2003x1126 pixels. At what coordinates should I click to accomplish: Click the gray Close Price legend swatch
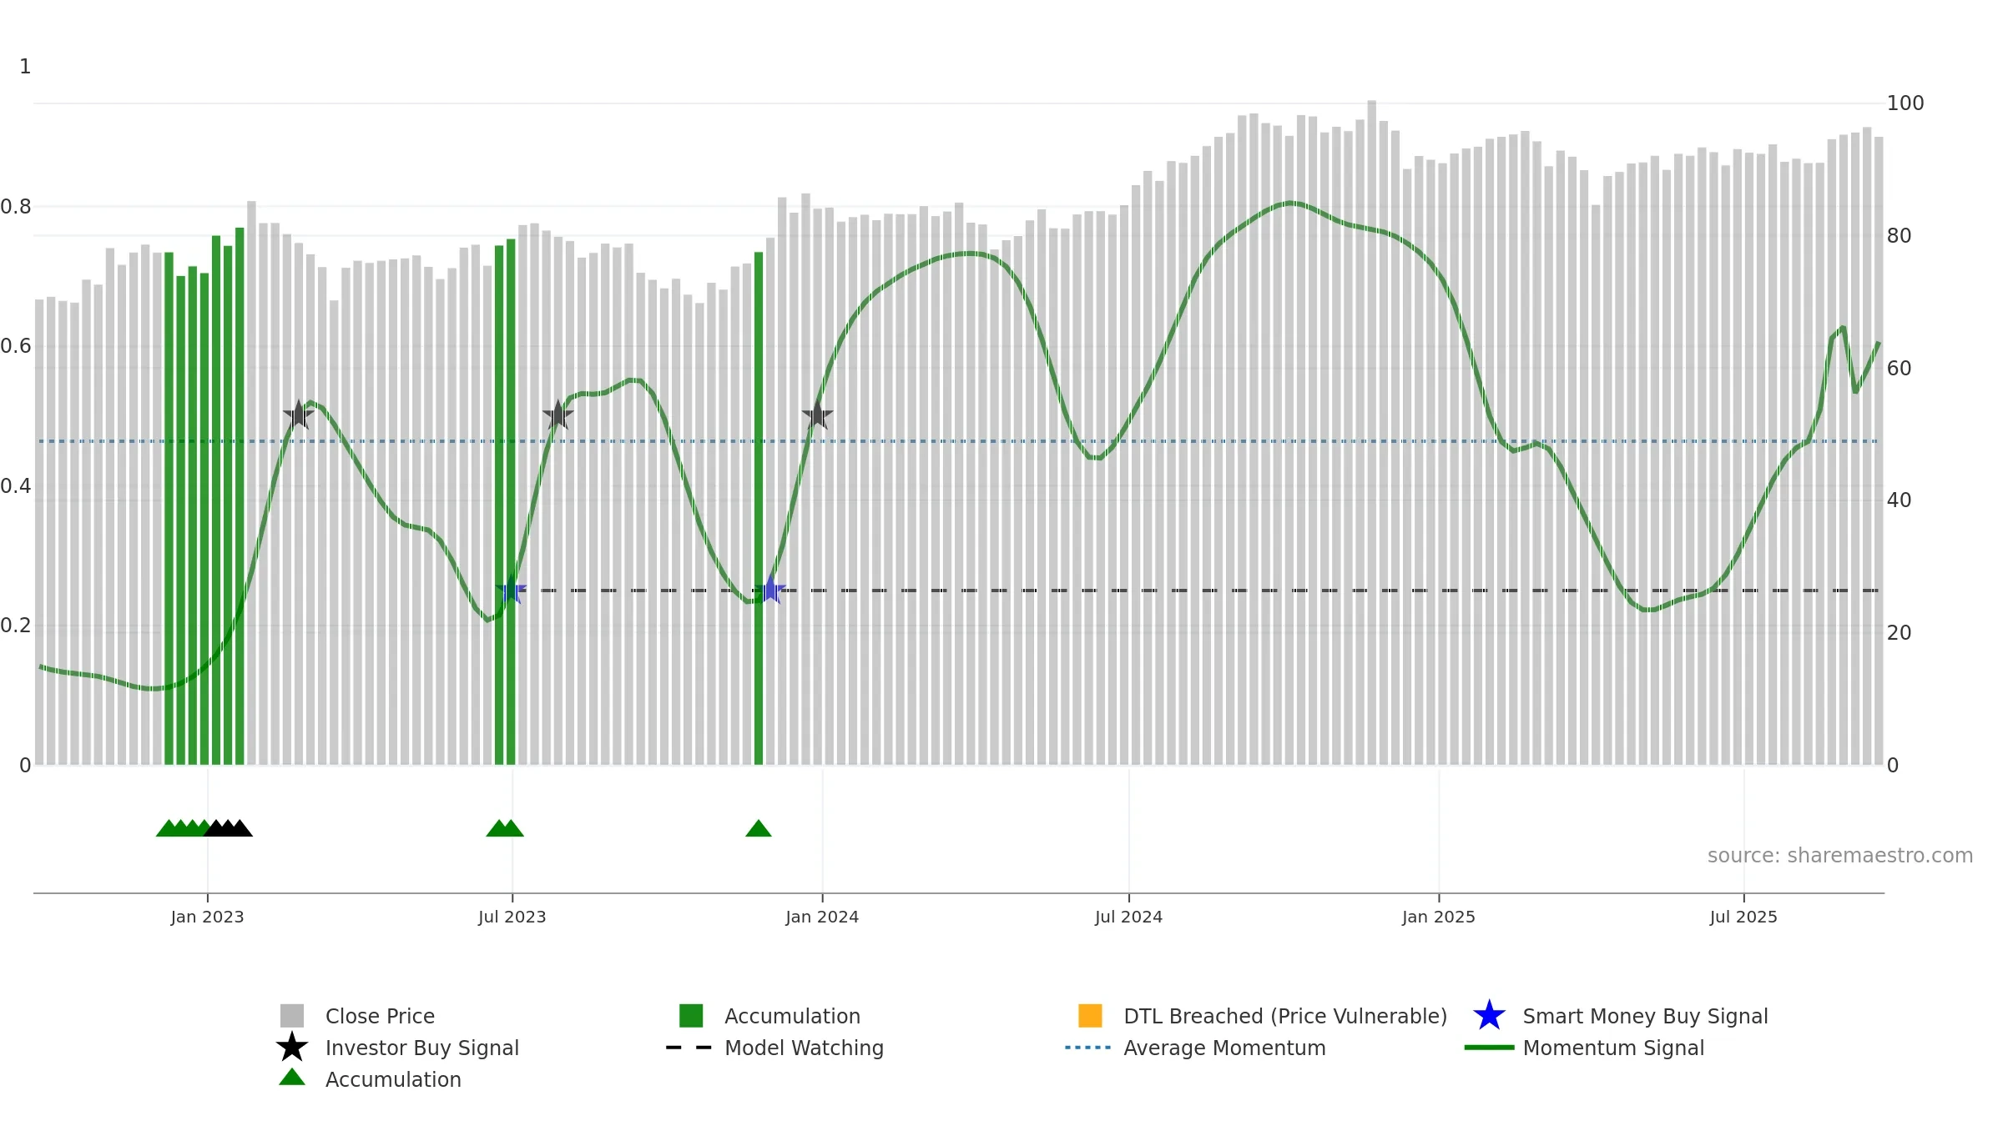tap(291, 1016)
